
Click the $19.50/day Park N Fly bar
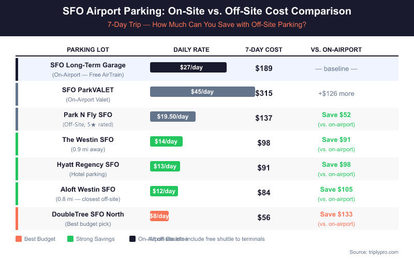173,117
